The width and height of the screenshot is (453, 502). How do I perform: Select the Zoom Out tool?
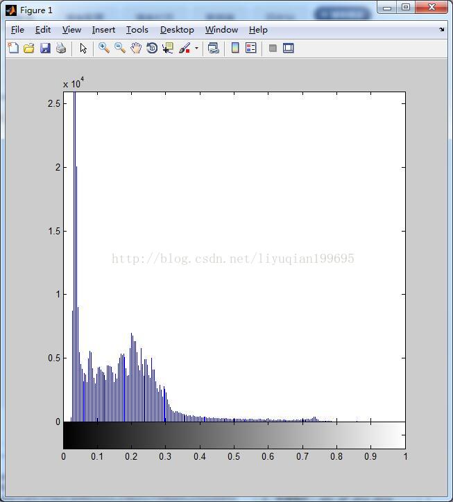120,48
